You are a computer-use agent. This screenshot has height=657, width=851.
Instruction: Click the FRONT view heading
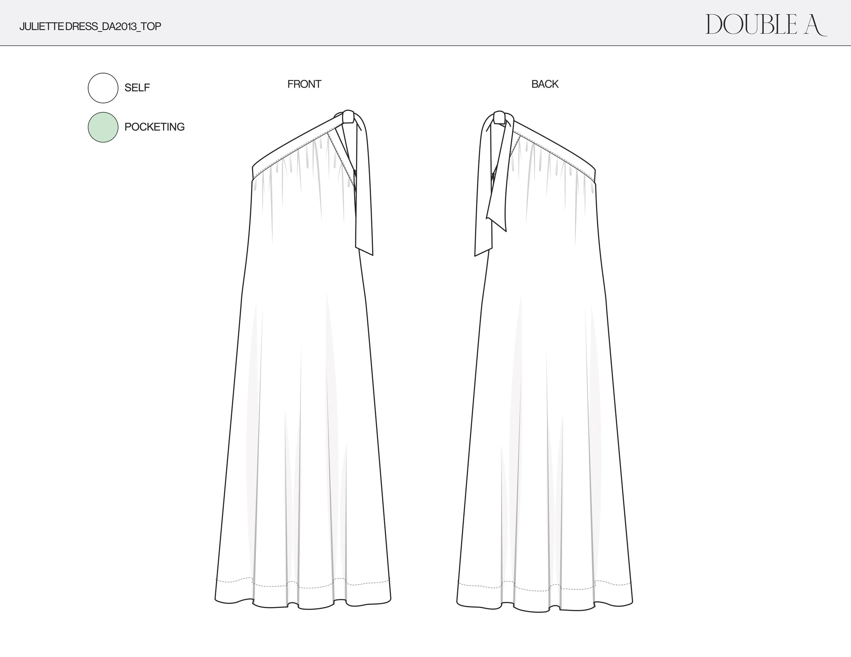tap(304, 84)
